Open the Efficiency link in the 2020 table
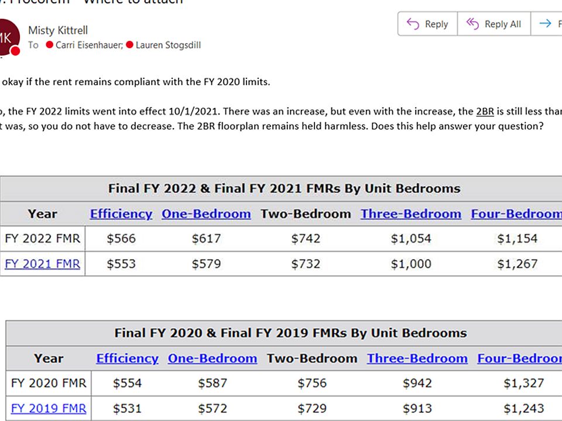The width and height of the screenshot is (562, 421). tap(127, 358)
